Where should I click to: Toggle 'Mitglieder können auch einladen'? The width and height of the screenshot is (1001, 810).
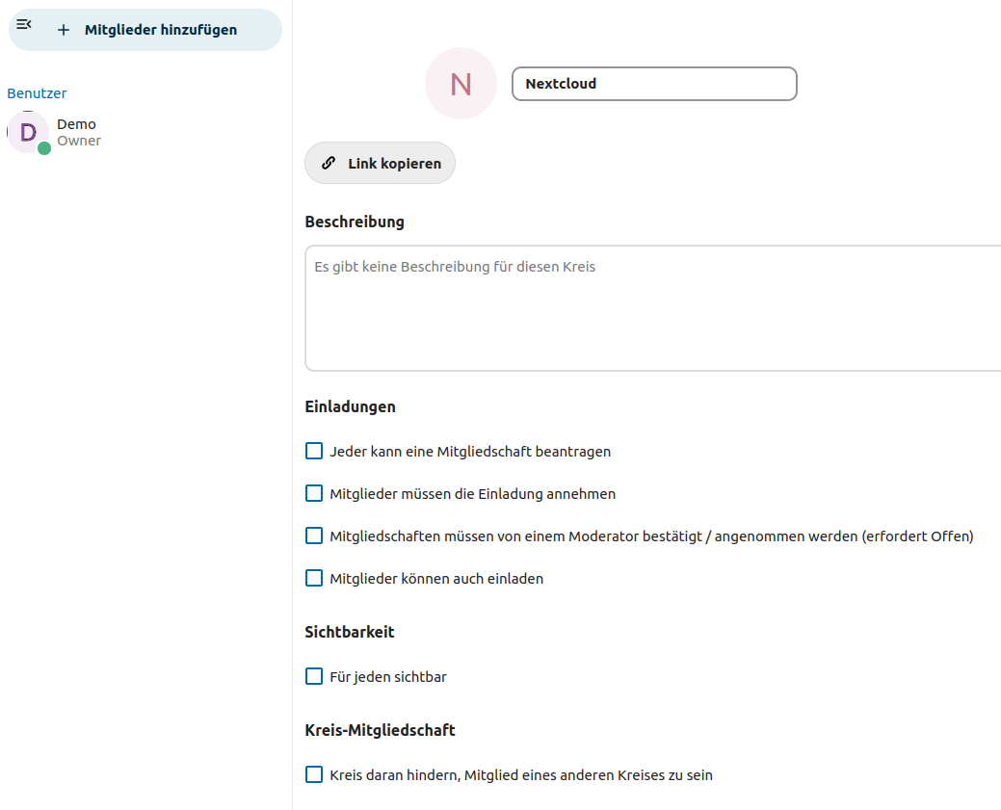313,577
